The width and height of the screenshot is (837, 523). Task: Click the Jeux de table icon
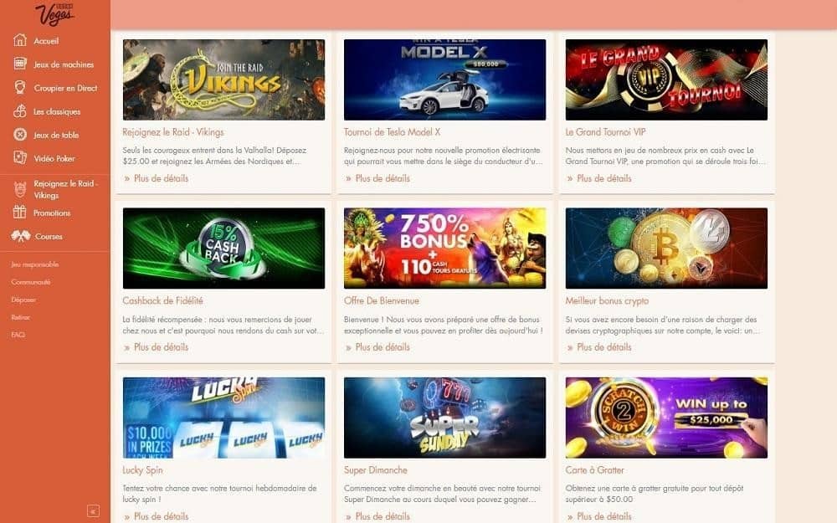click(x=20, y=135)
